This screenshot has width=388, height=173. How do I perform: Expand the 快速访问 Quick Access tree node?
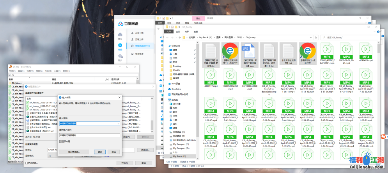[x=166, y=46]
